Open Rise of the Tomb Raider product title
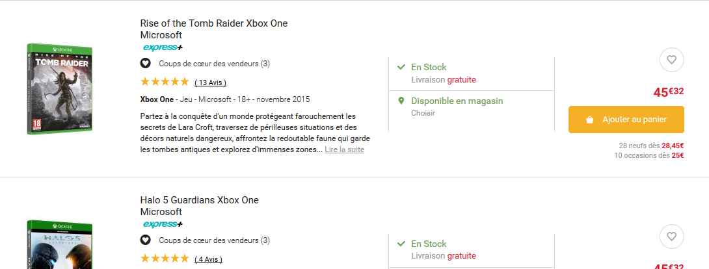The width and height of the screenshot is (709, 269). pos(213,23)
